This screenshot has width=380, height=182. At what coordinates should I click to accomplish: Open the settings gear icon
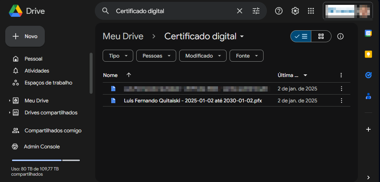[295, 11]
